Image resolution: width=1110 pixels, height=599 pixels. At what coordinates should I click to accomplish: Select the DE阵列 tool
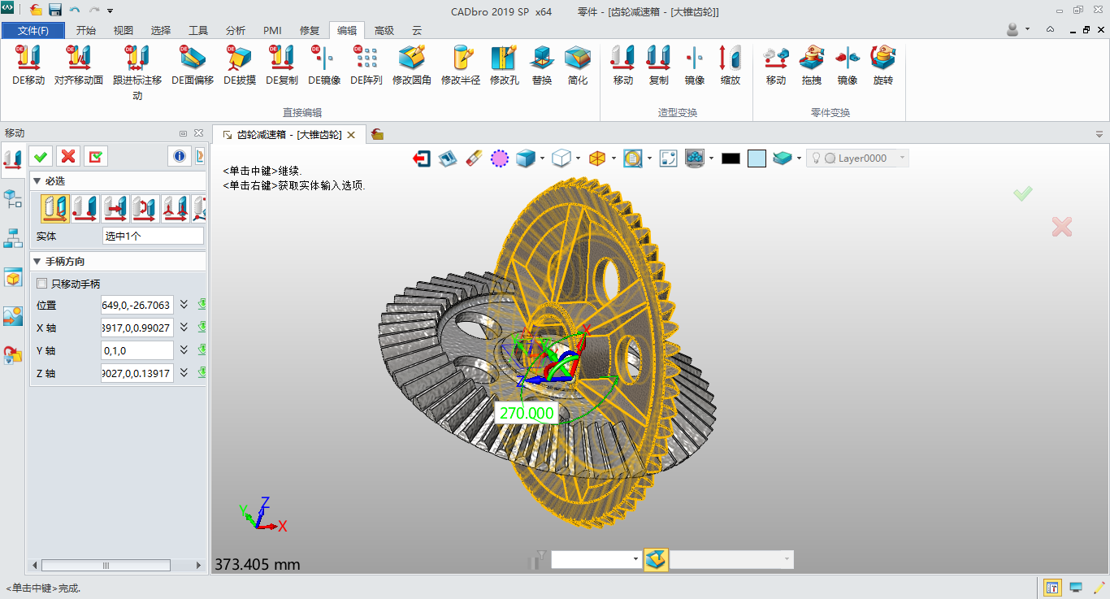366,65
